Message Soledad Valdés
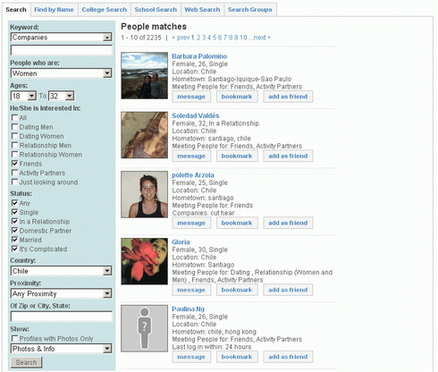The height and width of the screenshot is (372, 438). pyautogui.click(x=191, y=156)
